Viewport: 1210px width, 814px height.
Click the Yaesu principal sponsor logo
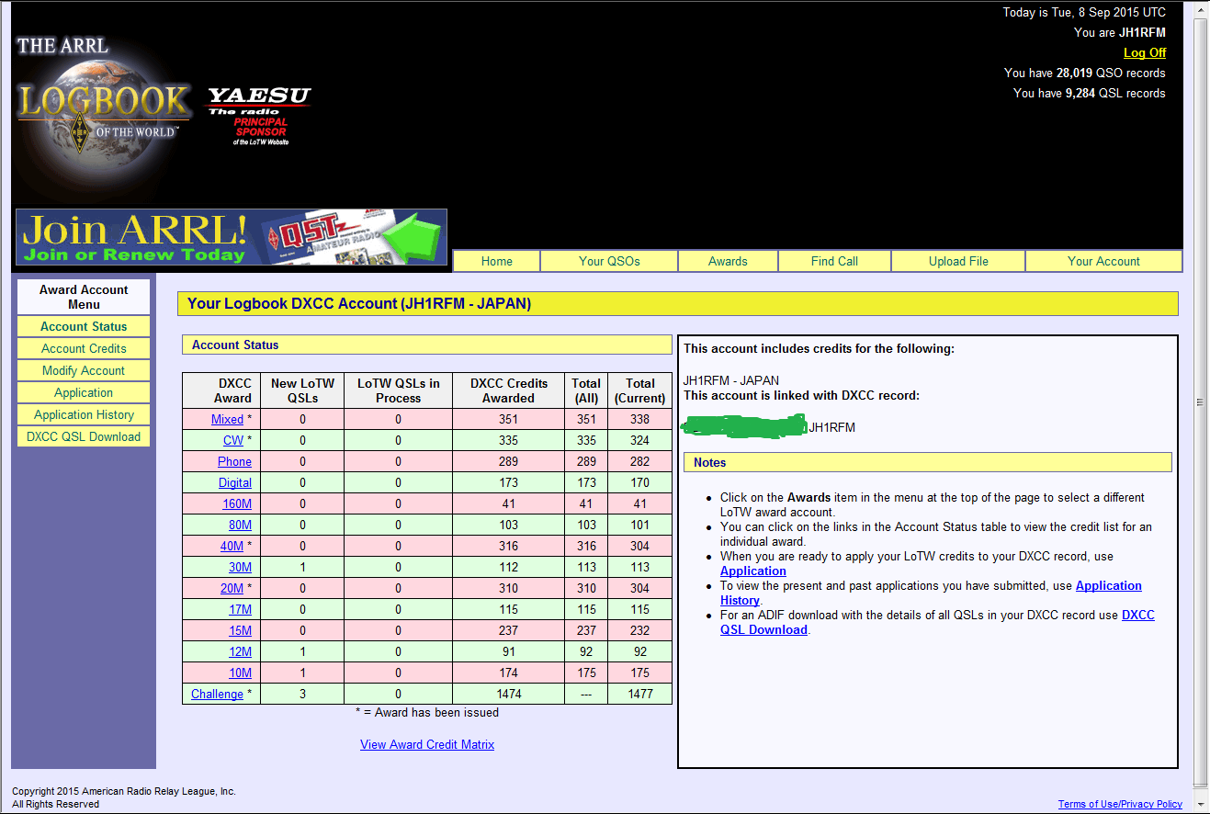[259, 115]
